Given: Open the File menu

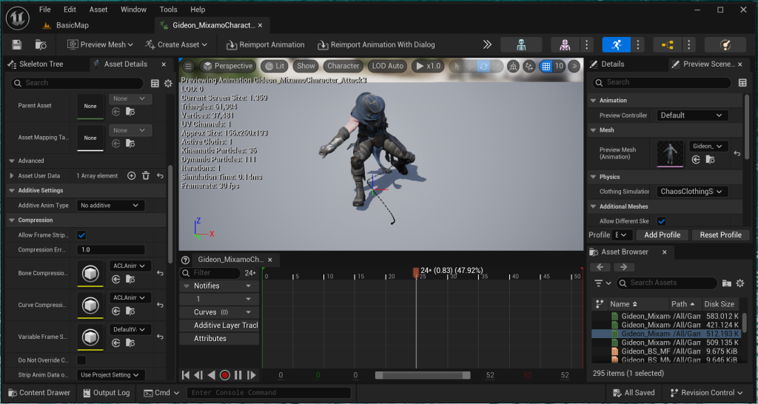Looking at the screenshot, I should click(44, 9).
